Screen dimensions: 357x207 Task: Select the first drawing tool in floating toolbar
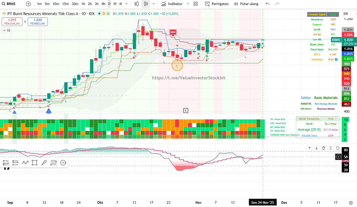click(6, 163)
